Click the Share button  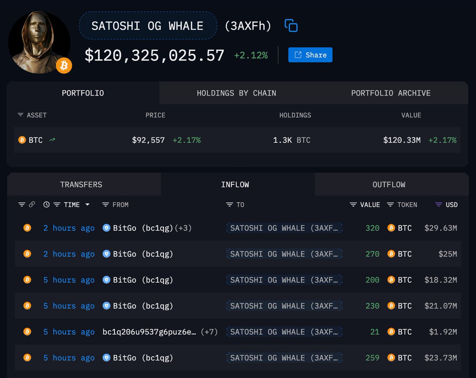pos(310,55)
